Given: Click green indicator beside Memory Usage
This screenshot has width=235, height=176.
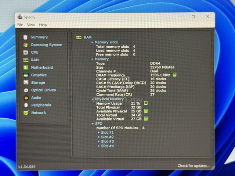Looking at the screenshot, I should tap(146, 103).
